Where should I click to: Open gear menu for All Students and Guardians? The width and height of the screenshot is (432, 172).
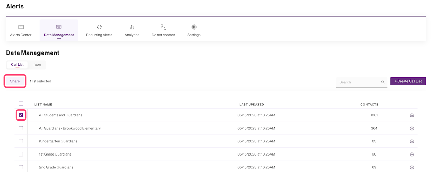(x=412, y=115)
